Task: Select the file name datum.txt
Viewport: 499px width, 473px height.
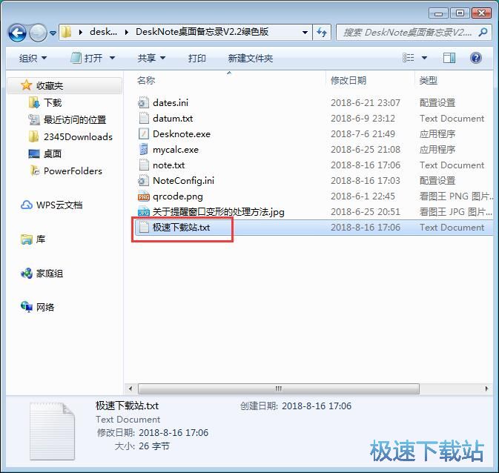Action: click(x=173, y=118)
